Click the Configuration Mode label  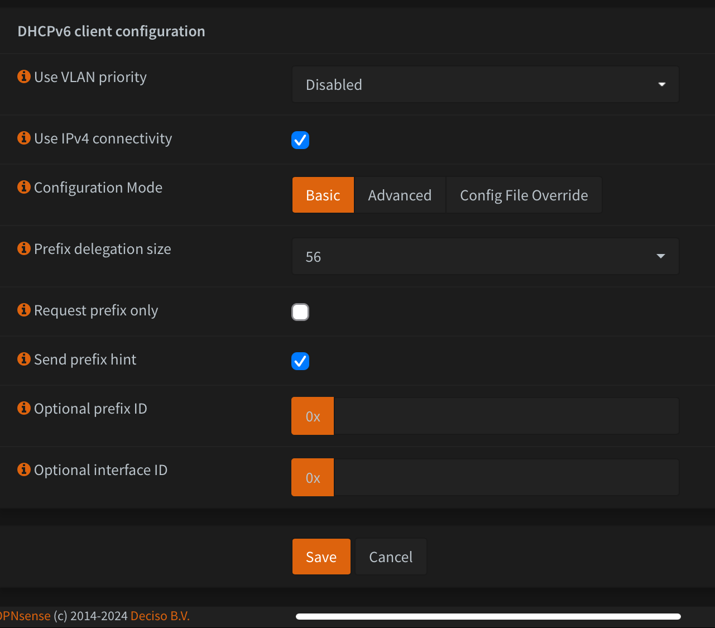(98, 188)
